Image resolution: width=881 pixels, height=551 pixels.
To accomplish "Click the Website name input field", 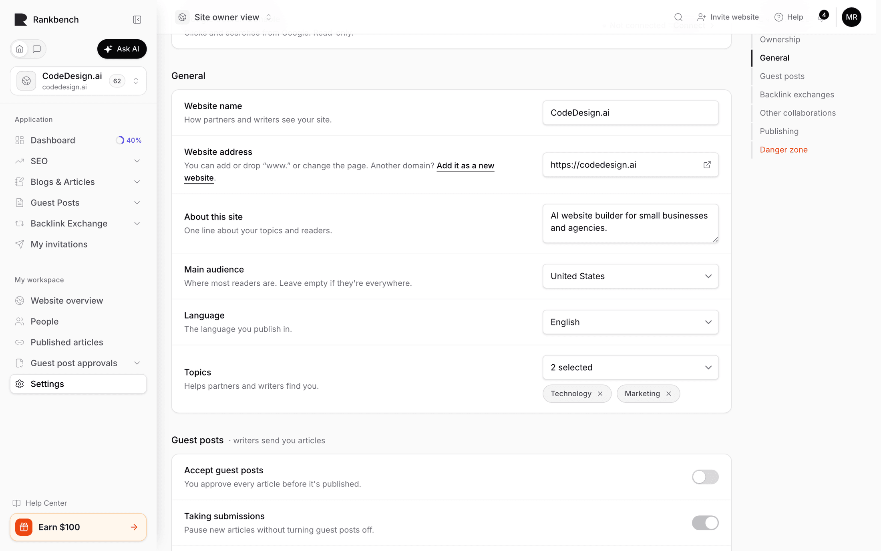I will 630,113.
